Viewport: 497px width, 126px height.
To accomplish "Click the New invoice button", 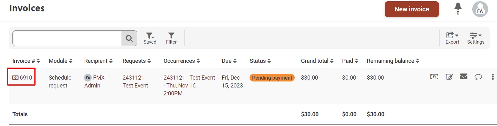I will 412,9.
